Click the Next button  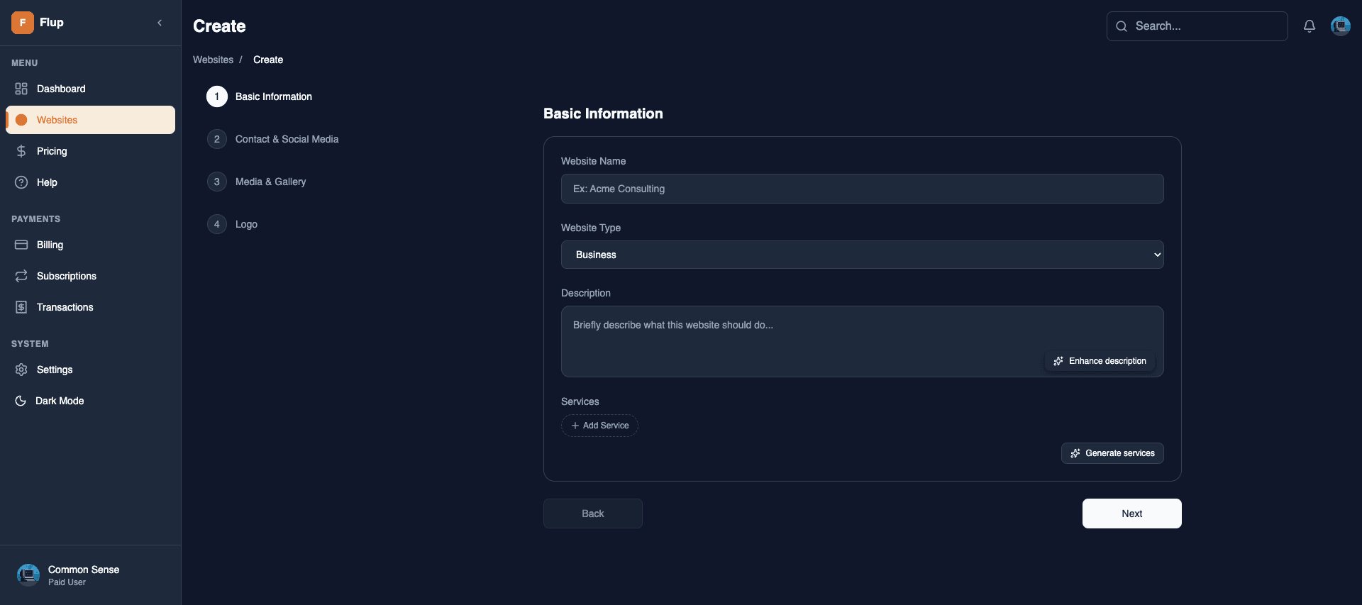tap(1131, 514)
